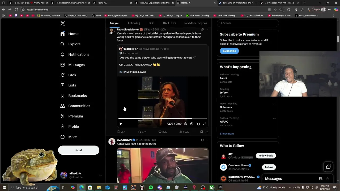Open Bookmarks in the sidebar
This screenshot has height=191, width=340.
tap(74, 95)
